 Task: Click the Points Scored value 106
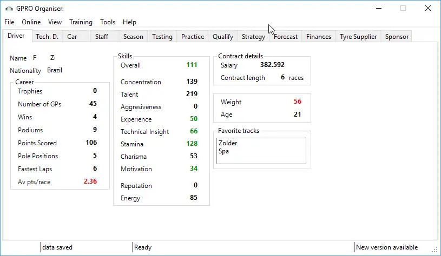[x=91, y=143]
